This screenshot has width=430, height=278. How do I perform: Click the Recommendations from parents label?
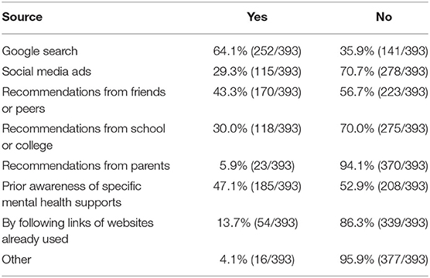tap(86, 166)
